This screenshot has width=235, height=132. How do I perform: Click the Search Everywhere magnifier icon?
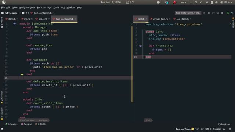[232, 13]
